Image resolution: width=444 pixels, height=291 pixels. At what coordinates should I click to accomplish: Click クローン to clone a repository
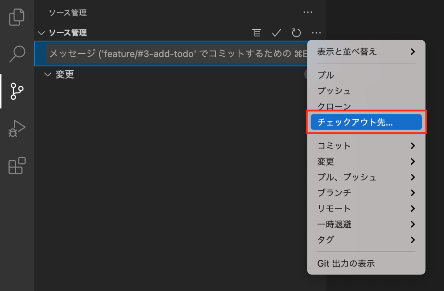click(333, 106)
